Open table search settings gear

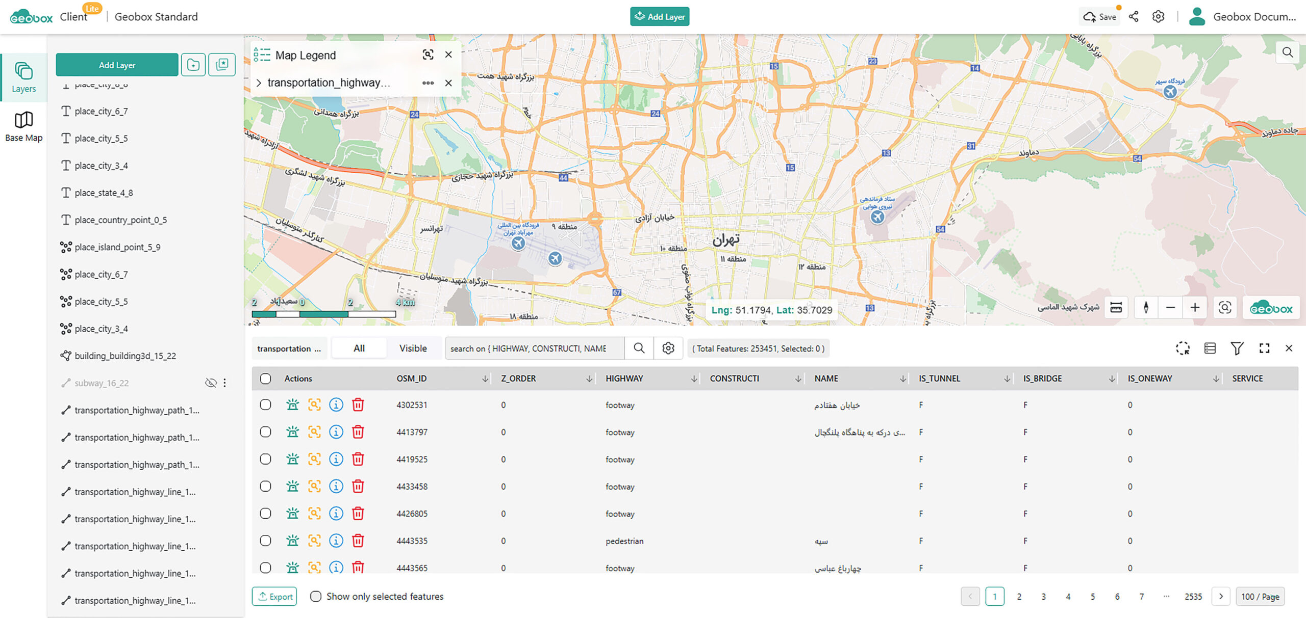tap(668, 348)
